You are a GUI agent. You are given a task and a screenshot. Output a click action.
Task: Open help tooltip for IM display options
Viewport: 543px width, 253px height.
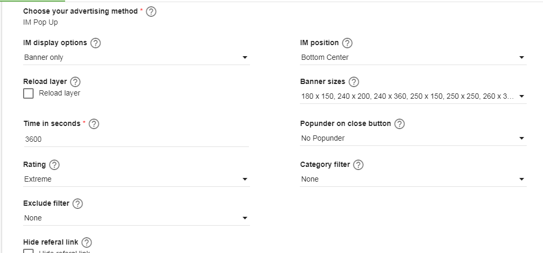tap(96, 43)
